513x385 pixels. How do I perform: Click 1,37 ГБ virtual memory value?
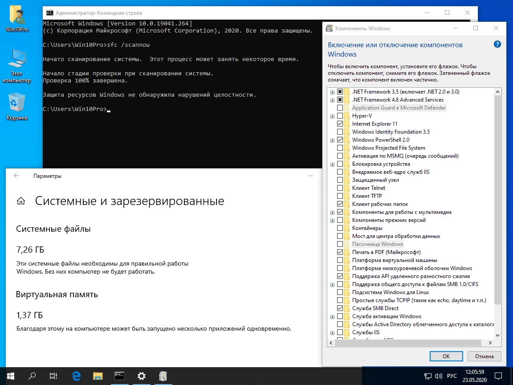click(x=29, y=315)
